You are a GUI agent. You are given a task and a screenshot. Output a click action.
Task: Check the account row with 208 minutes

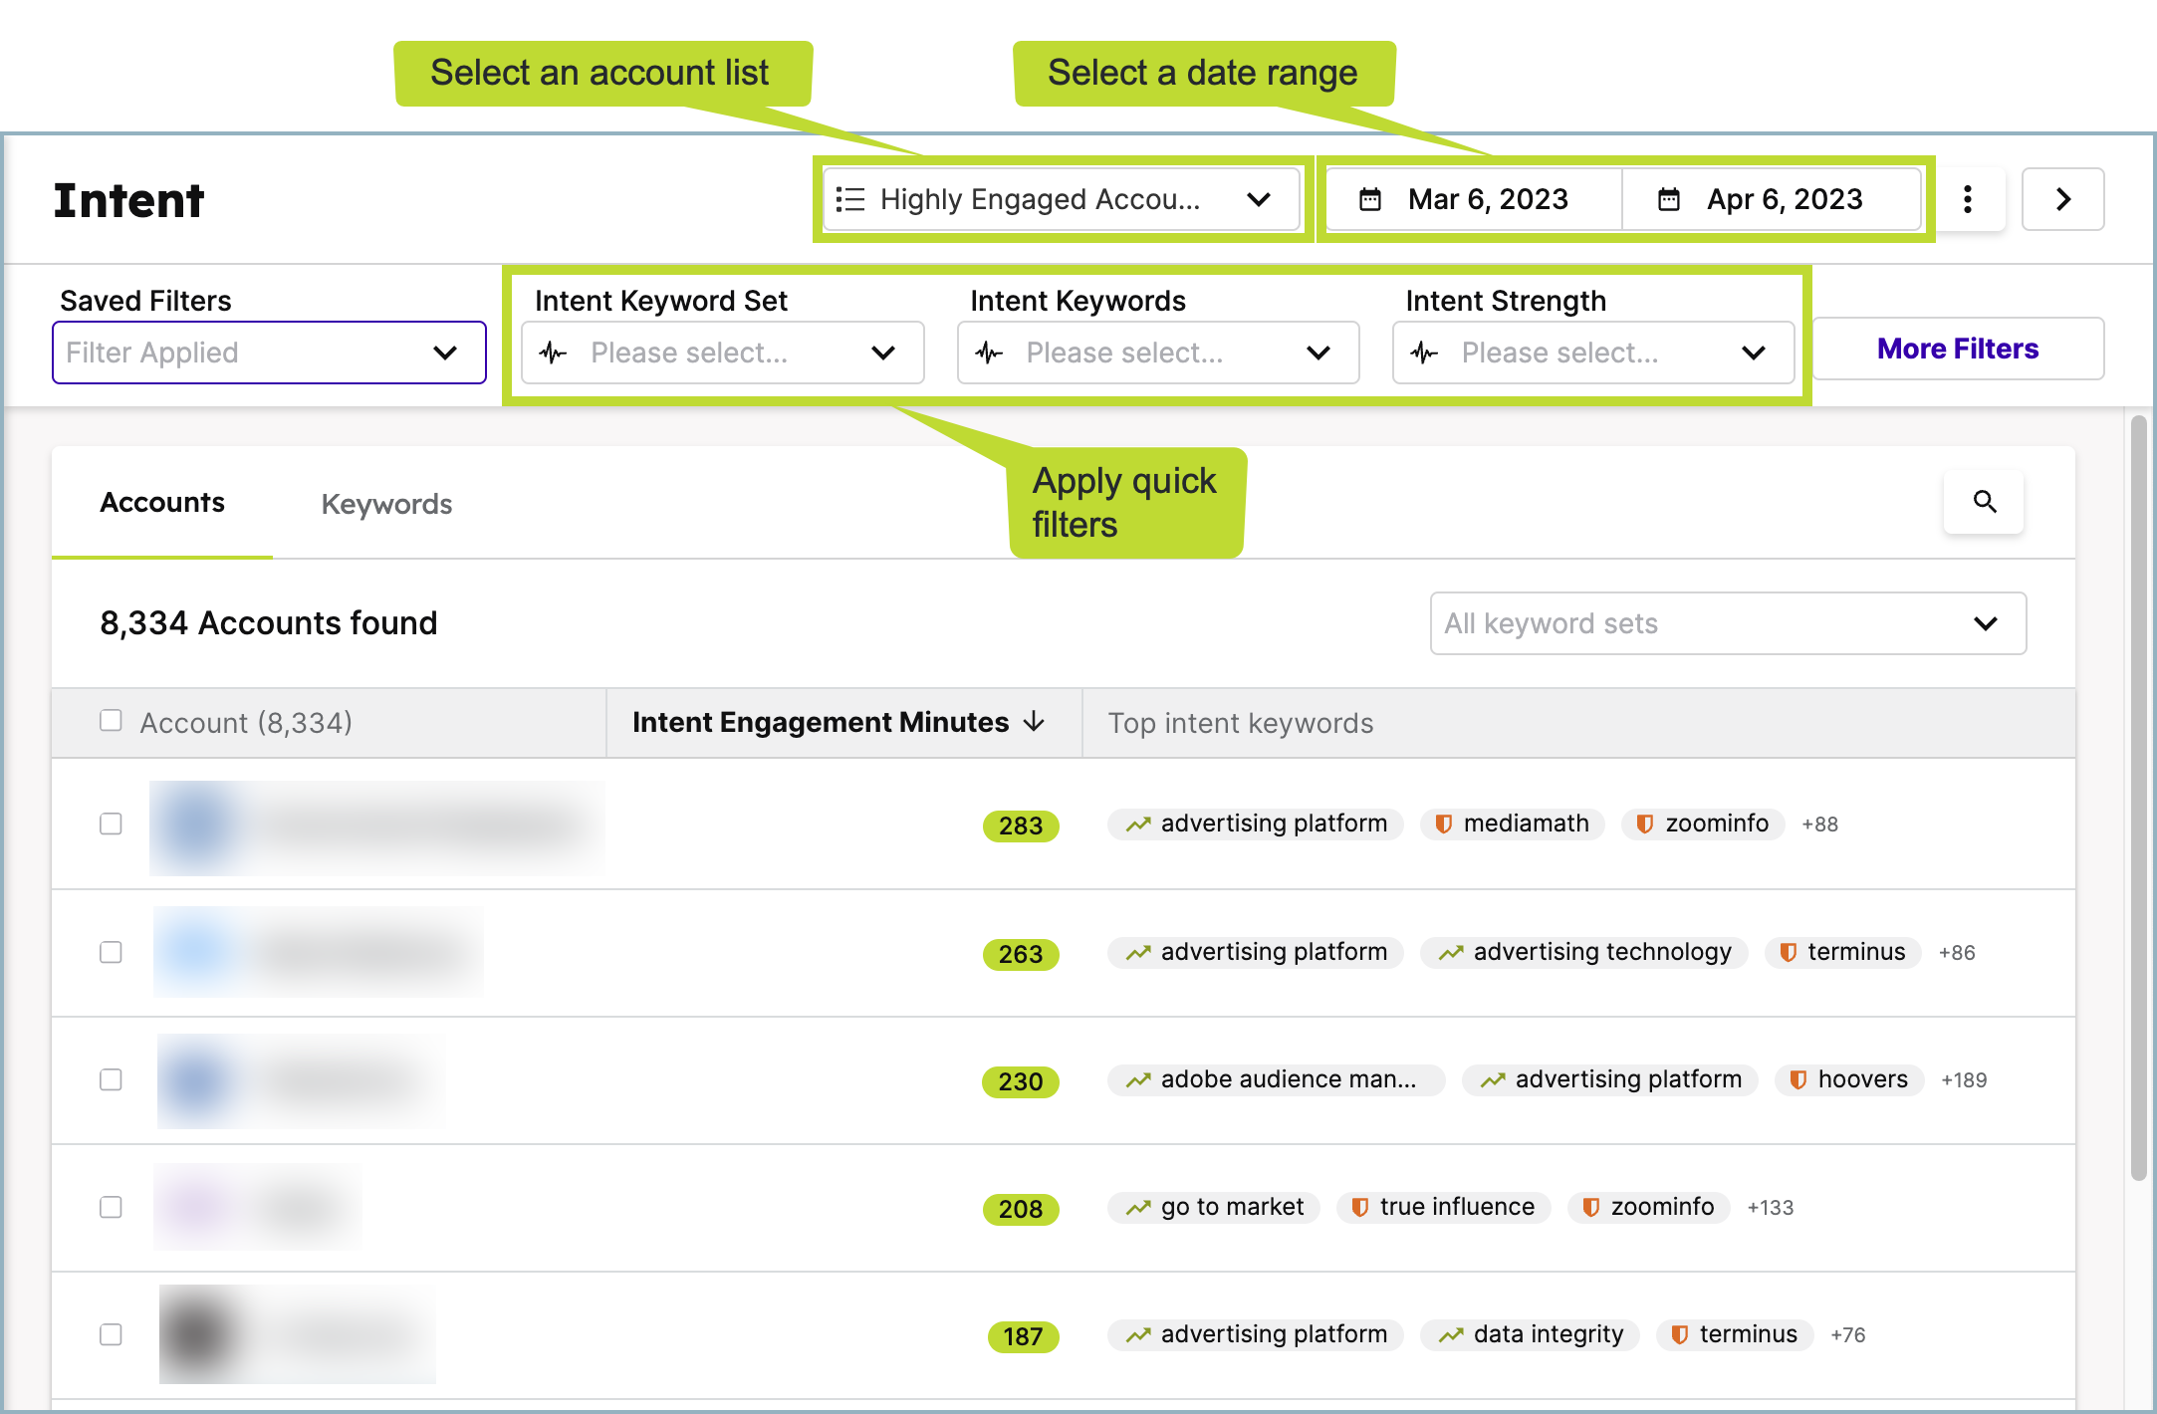[x=111, y=1208]
